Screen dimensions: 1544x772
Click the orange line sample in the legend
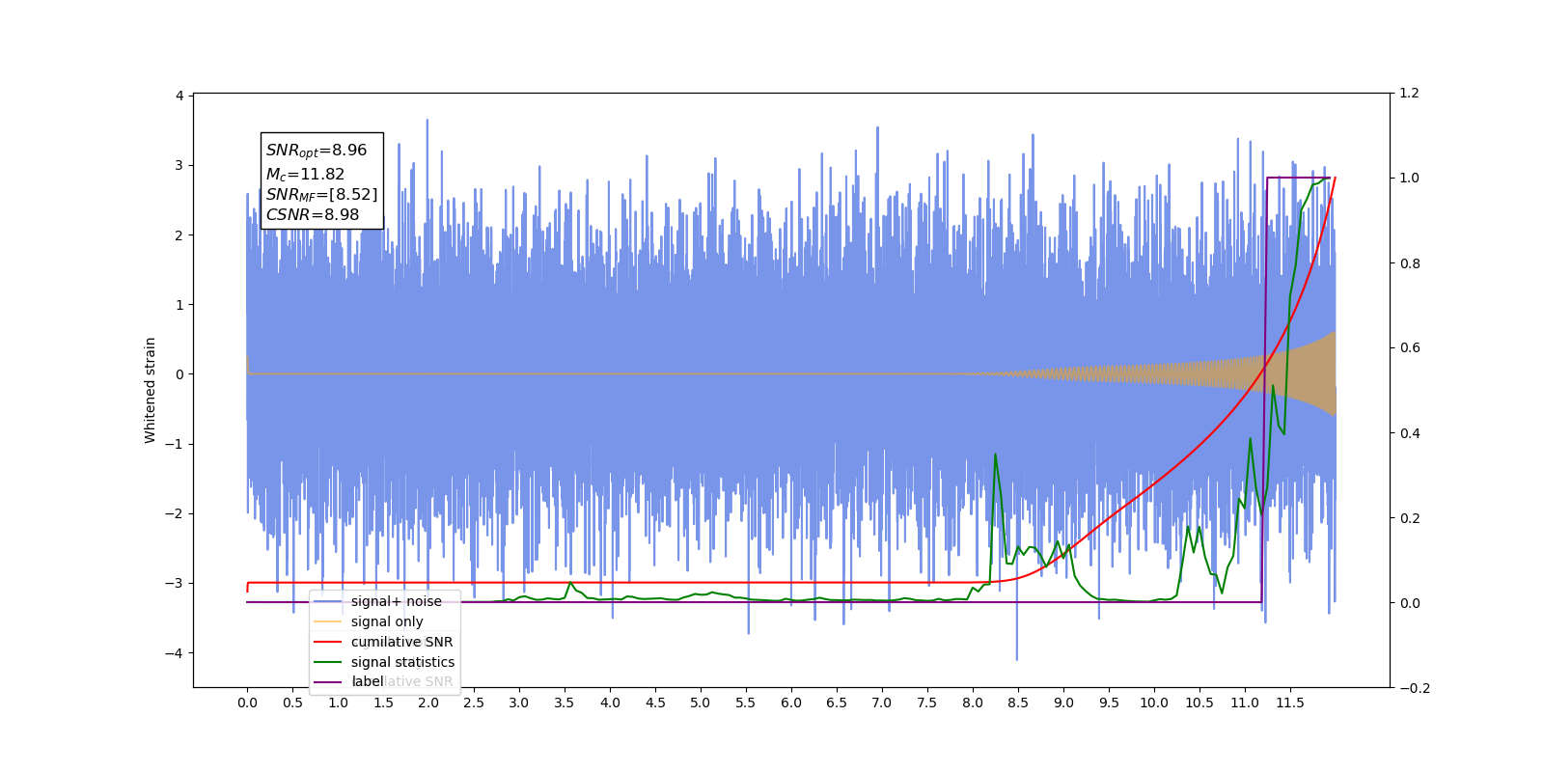[328, 621]
